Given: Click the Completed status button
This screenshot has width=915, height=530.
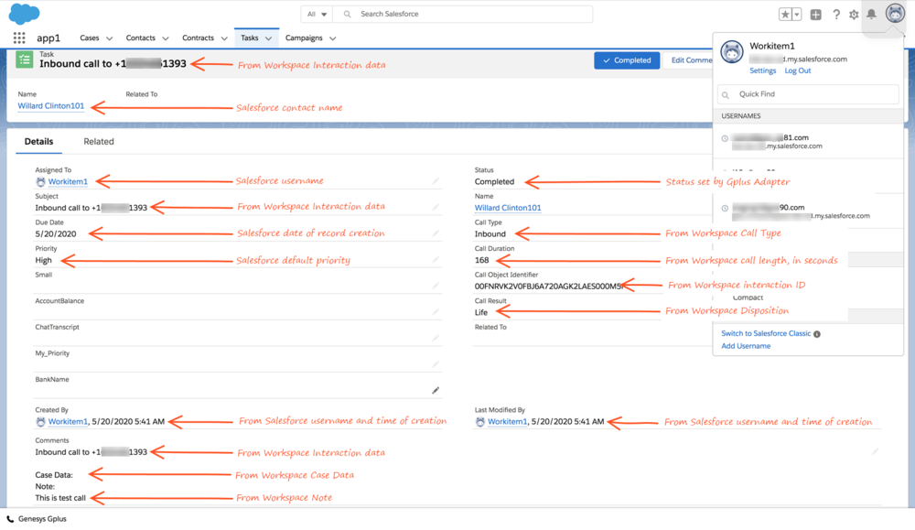Looking at the screenshot, I should pyautogui.click(x=626, y=59).
